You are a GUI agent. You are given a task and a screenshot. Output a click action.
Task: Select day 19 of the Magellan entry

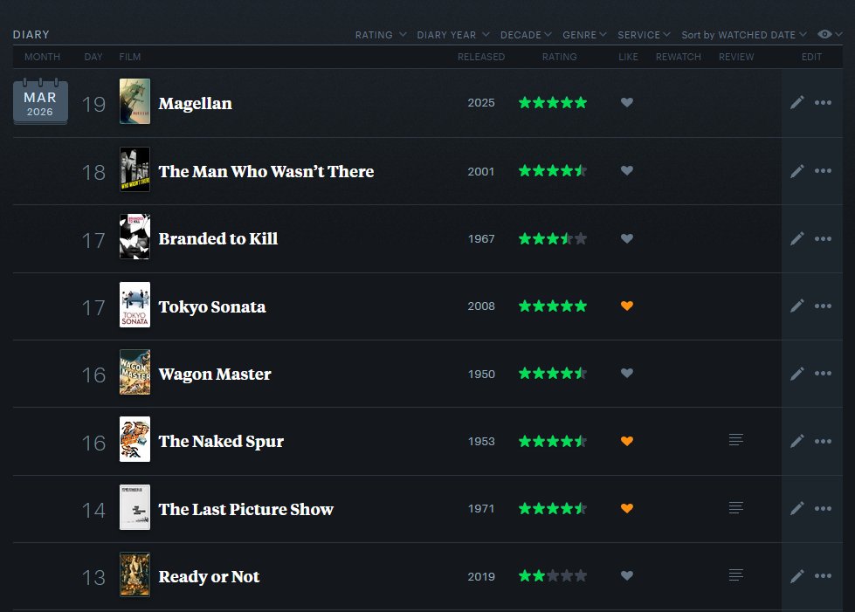[93, 104]
